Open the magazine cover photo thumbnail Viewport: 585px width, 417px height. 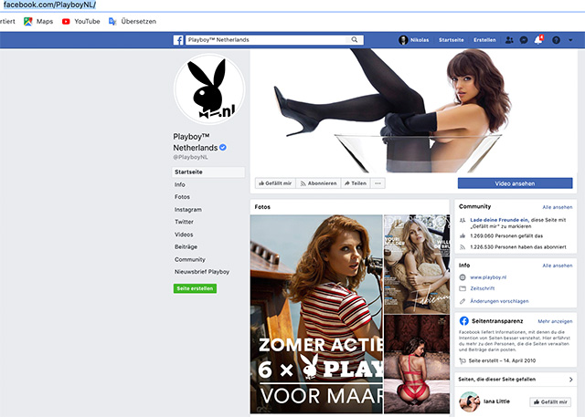417,264
